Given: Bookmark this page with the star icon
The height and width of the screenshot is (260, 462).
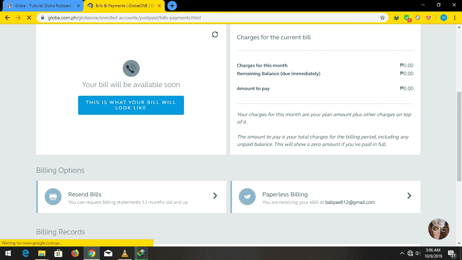Looking at the screenshot, I should (x=383, y=18).
